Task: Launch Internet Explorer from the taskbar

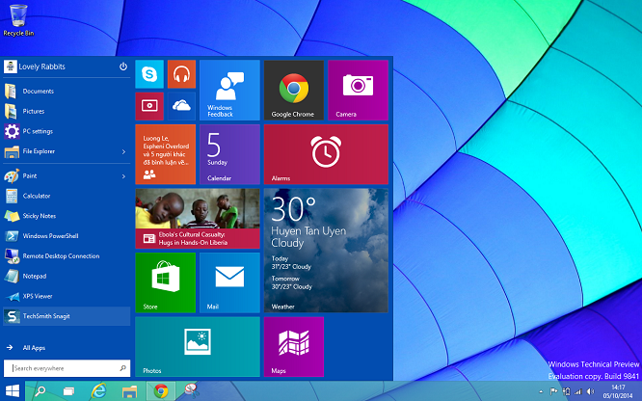Action: point(98,390)
